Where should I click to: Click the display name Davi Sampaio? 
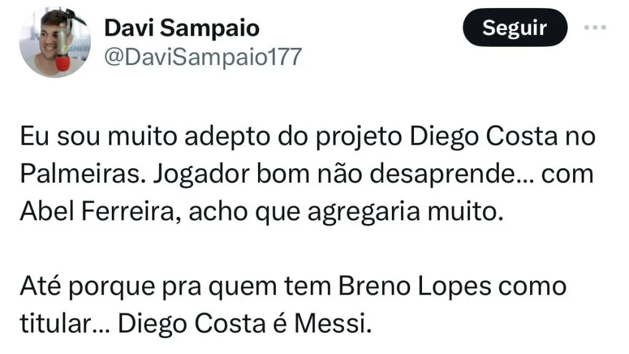pos(182,28)
